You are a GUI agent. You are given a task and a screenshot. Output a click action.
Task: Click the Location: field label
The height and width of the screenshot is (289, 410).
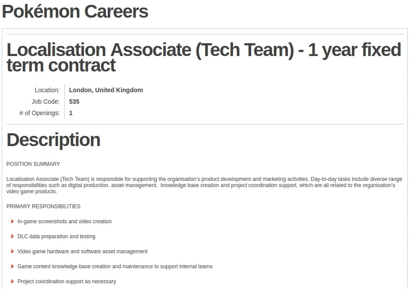(x=47, y=90)
